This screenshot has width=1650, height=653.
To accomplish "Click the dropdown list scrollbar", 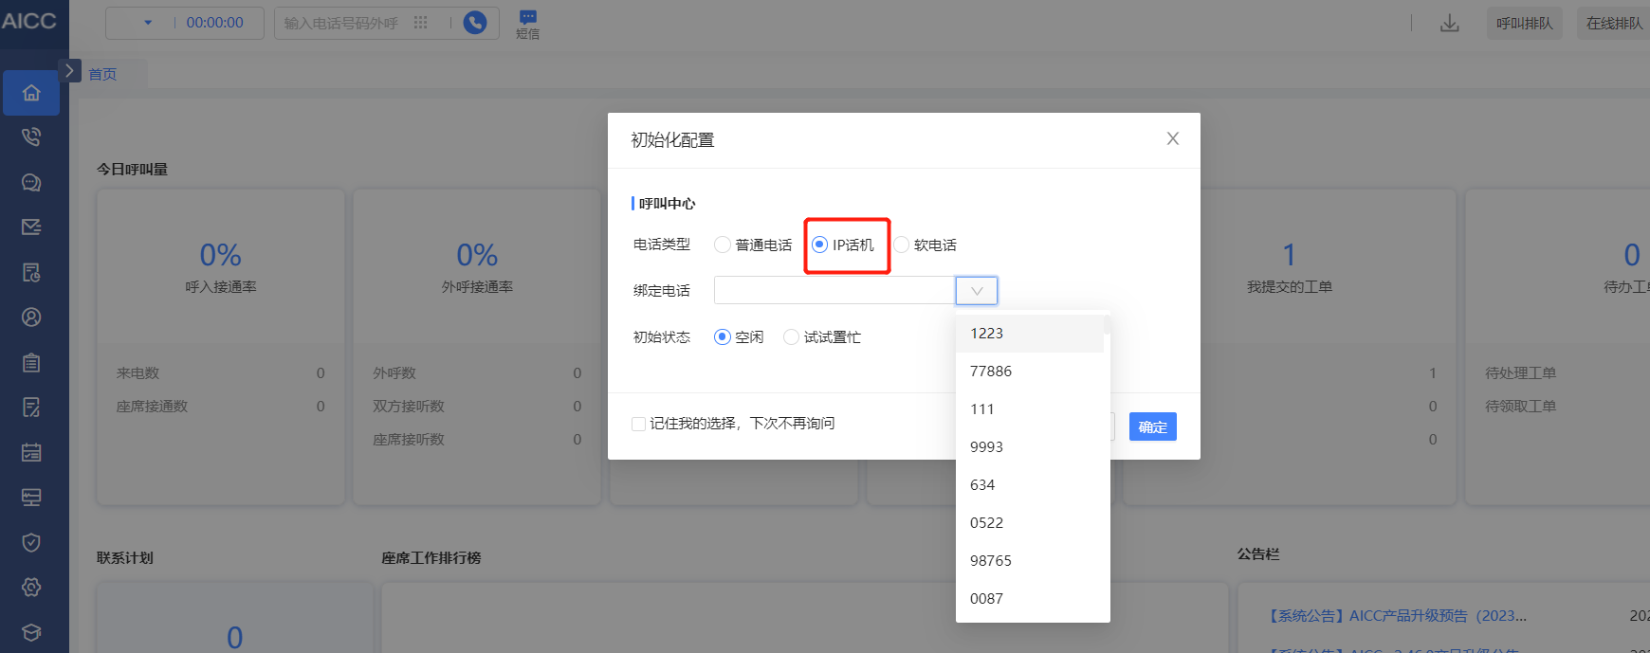I will click(1107, 326).
